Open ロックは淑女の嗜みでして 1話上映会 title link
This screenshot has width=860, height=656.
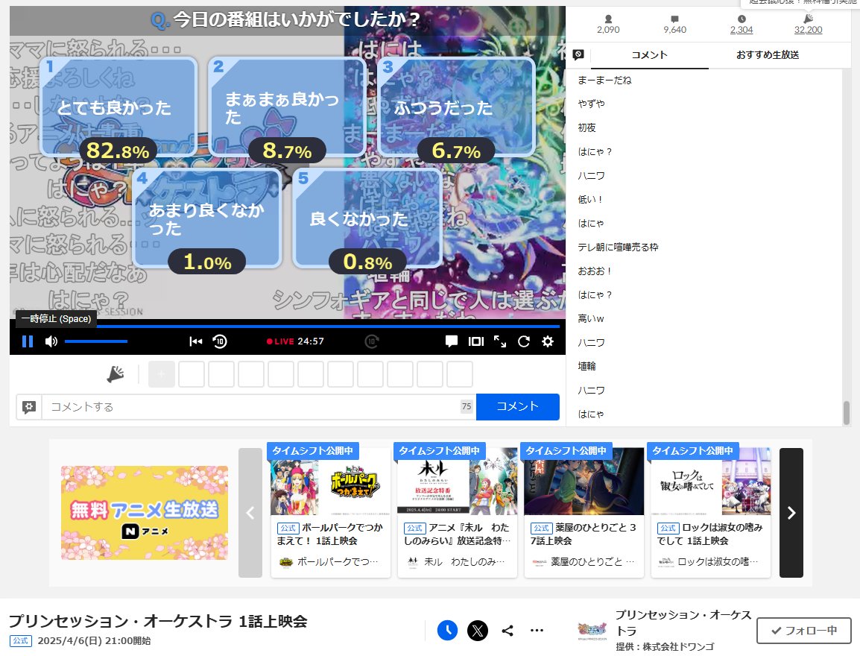pyautogui.click(x=710, y=534)
